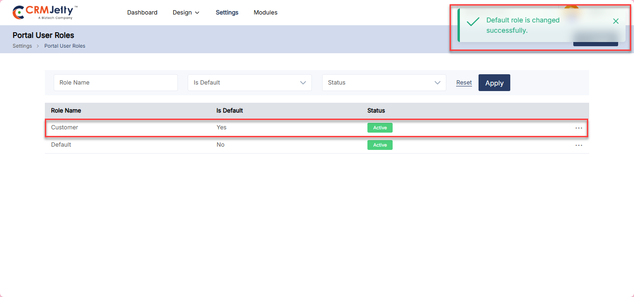The image size is (634, 297).
Task: Select Settings in the top navigation
Action: (x=227, y=13)
